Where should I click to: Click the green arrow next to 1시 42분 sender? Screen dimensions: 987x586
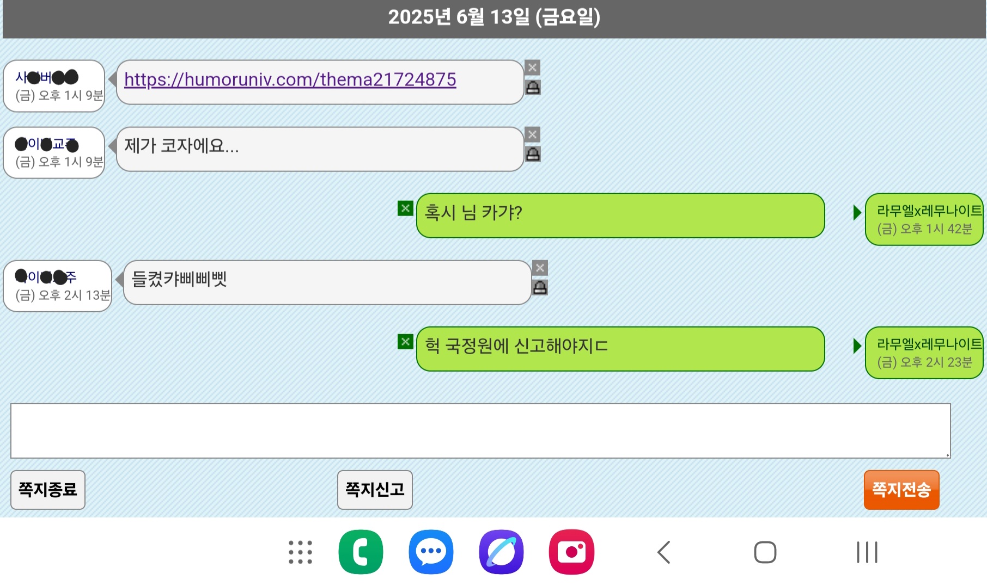click(857, 213)
